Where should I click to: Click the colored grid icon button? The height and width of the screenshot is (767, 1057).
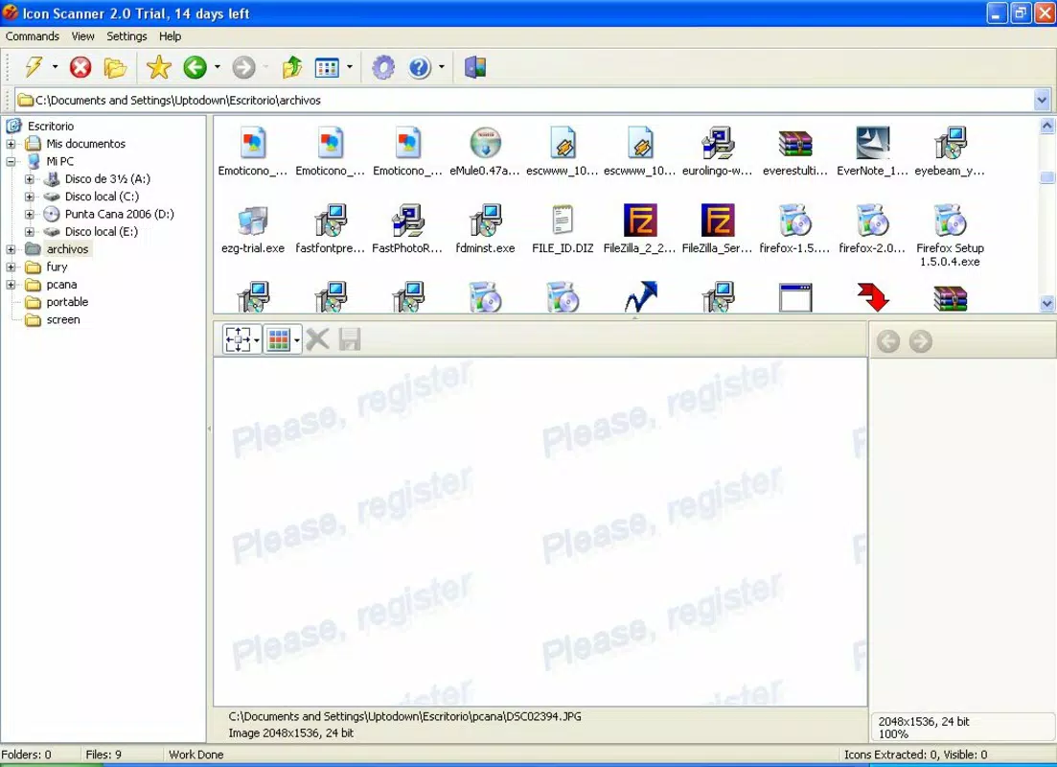(279, 339)
